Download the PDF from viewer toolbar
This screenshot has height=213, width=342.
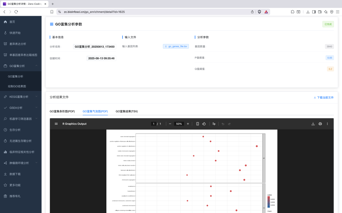[313, 124]
